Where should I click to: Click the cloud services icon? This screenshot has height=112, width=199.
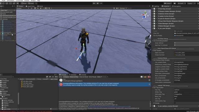click(x=175, y=3)
